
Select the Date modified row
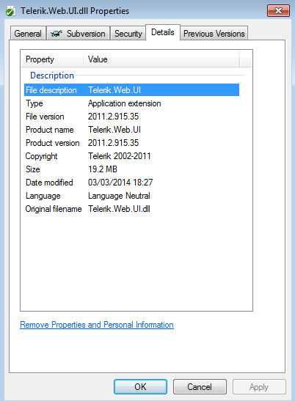(x=131, y=183)
